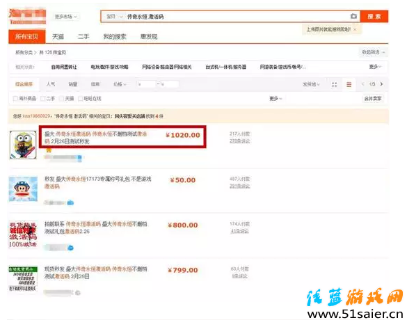Viewport: 407px width, 320px height.
Task: Open the 发货地 dropdown
Action: (x=311, y=84)
